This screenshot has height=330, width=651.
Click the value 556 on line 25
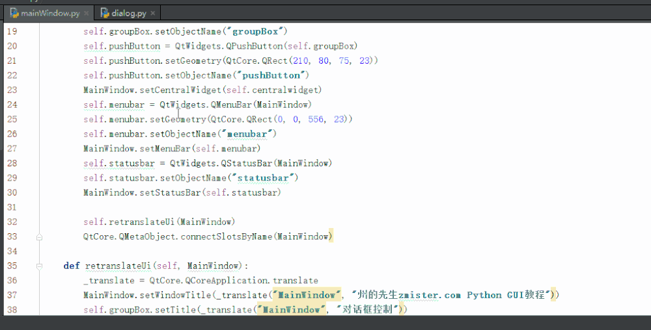click(x=316, y=120)
